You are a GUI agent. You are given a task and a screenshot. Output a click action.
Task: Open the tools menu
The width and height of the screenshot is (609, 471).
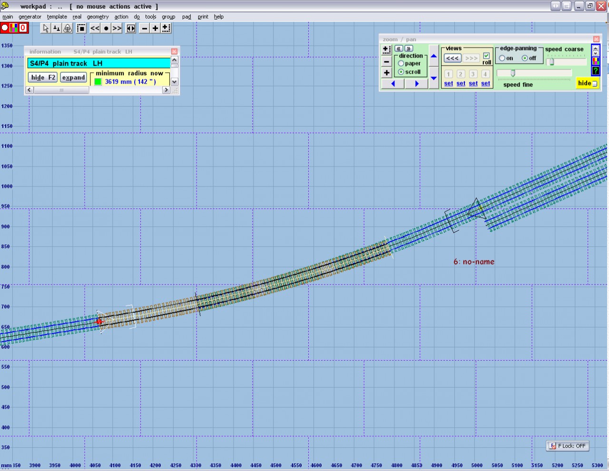[x=151, y=17]
